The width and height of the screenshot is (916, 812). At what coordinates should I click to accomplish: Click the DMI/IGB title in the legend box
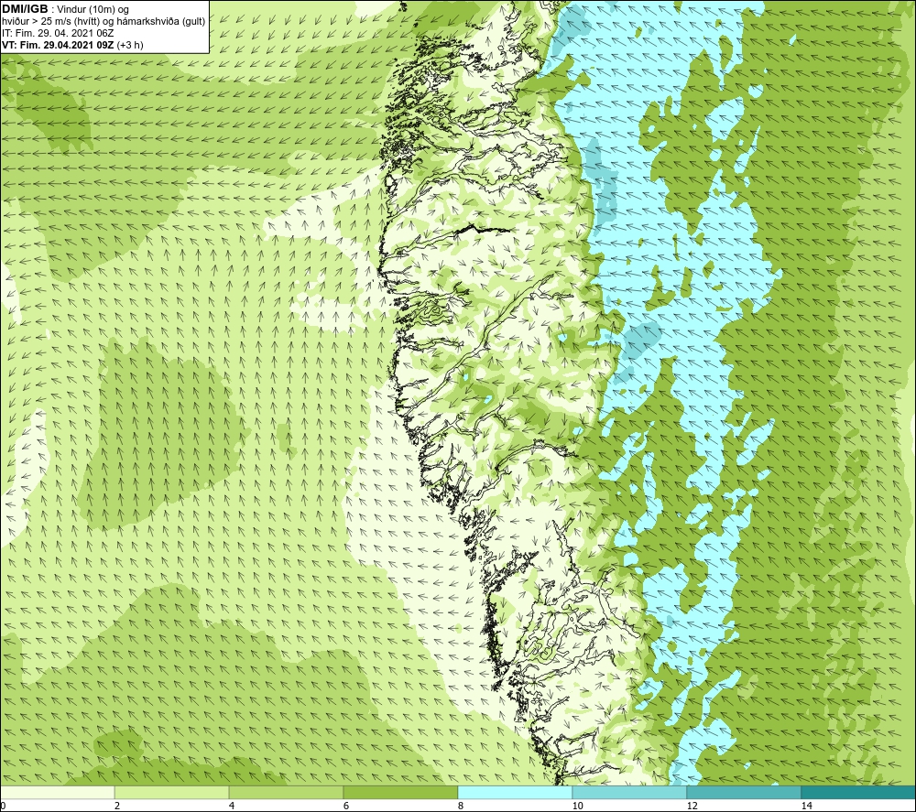25,9
